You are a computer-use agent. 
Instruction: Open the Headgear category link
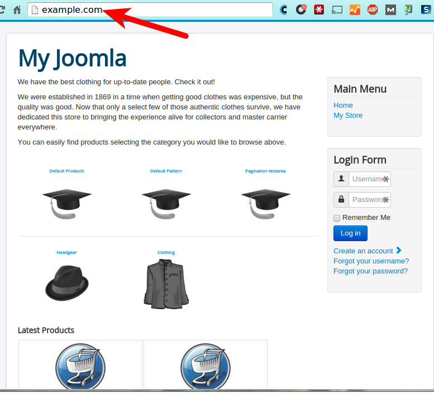pos(66,252)
